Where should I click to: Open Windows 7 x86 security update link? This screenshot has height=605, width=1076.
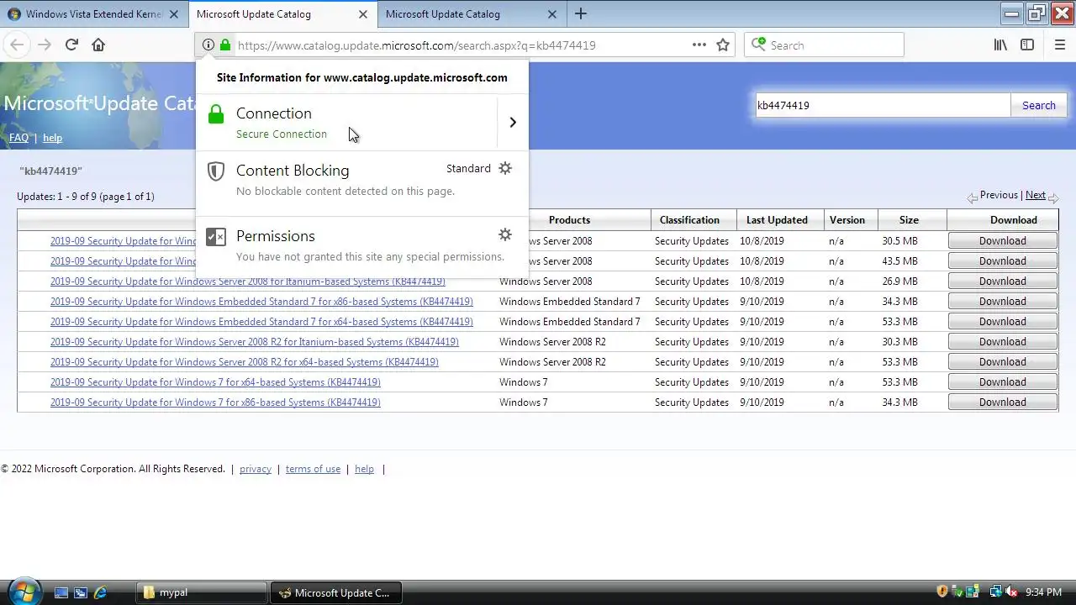215,402
